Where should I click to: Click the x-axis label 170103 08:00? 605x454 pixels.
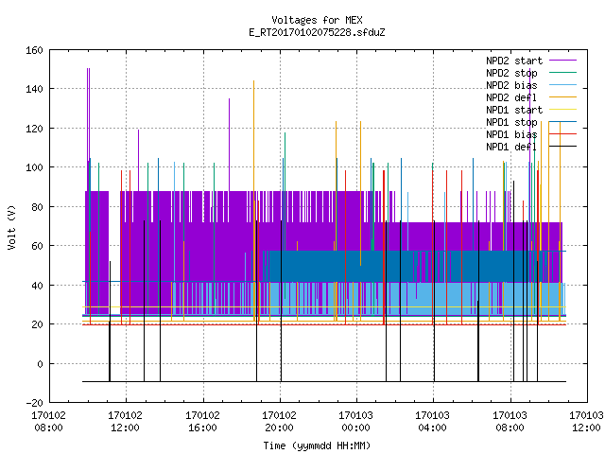[510, 422]
